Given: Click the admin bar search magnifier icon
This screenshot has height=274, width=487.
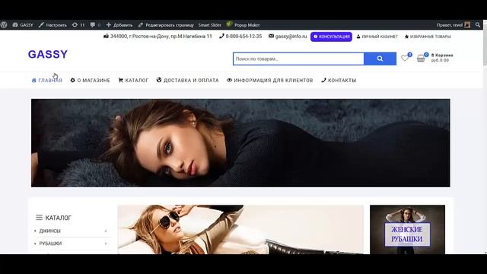Looking at the screenshot, I should 478,25.
